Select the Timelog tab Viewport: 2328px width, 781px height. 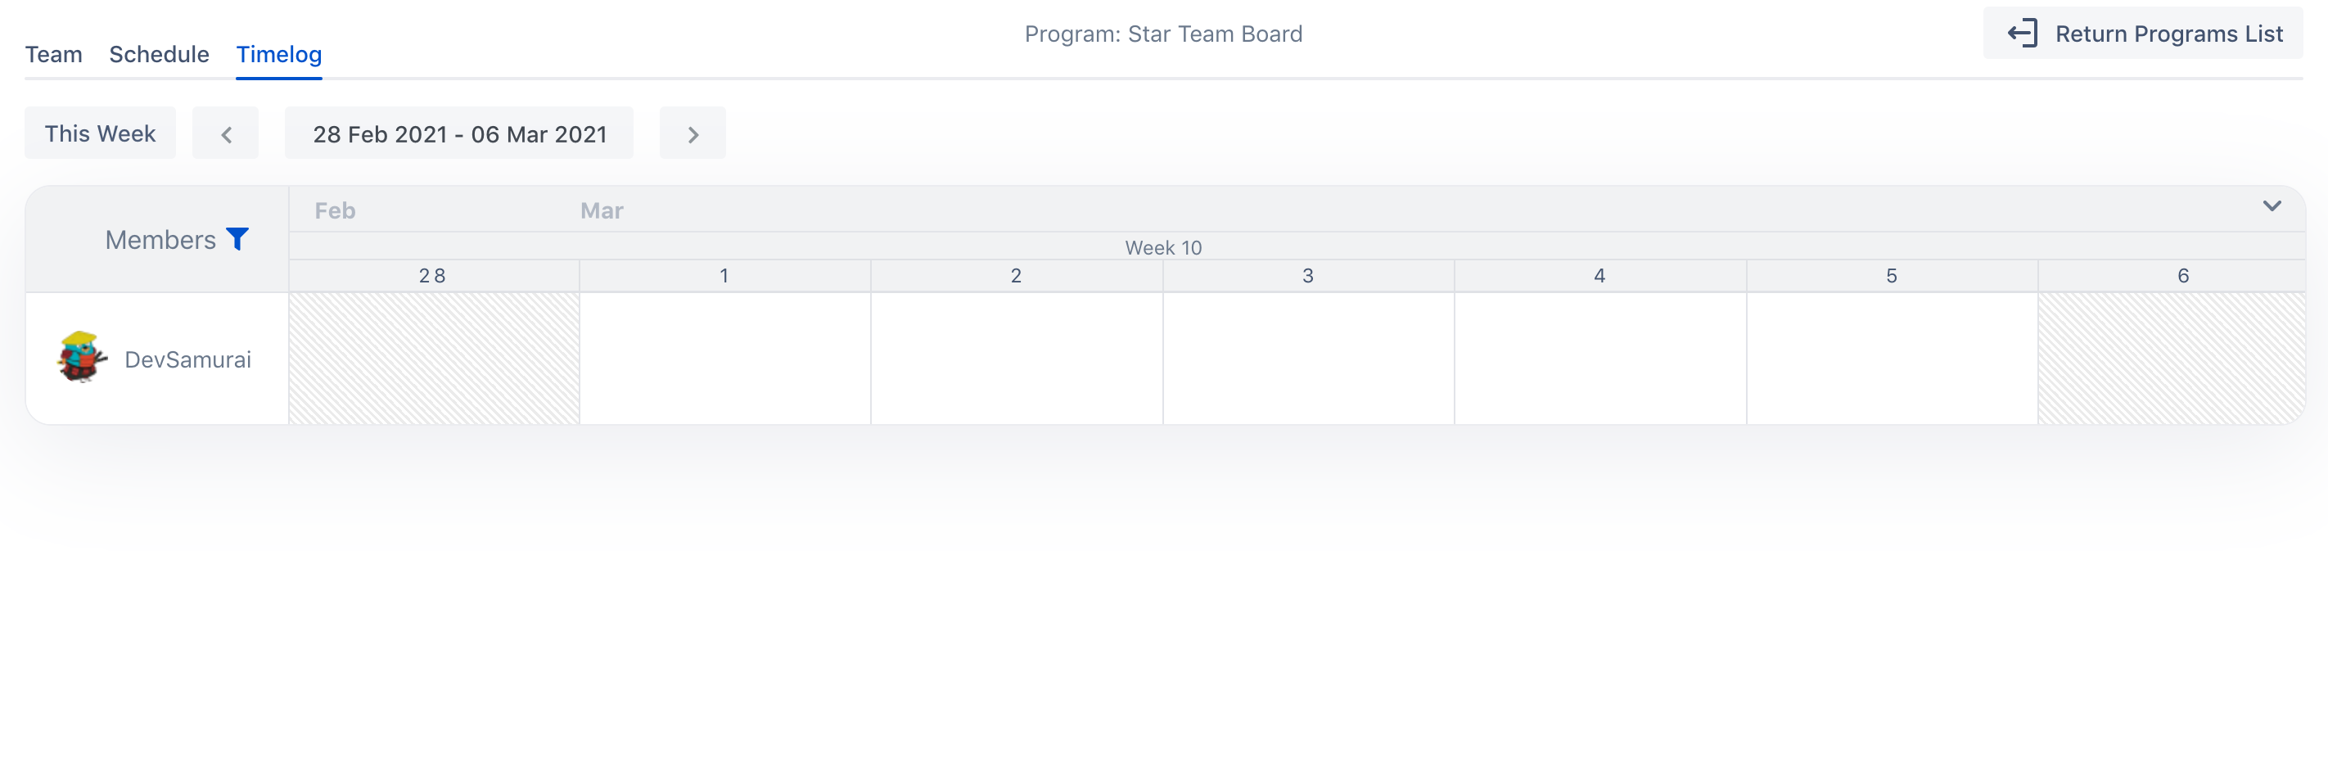coord(278,54)
